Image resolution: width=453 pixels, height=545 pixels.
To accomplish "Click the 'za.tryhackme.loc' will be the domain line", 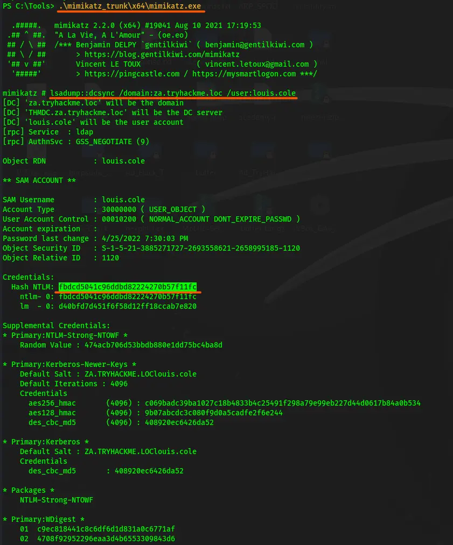I will (x=93, y=103).
